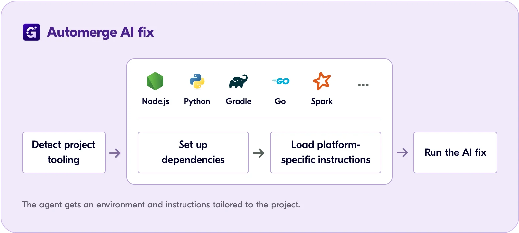Click the Run the AI fix box
The width and height of the screenshot is (519, 233).
coord(455,152)
